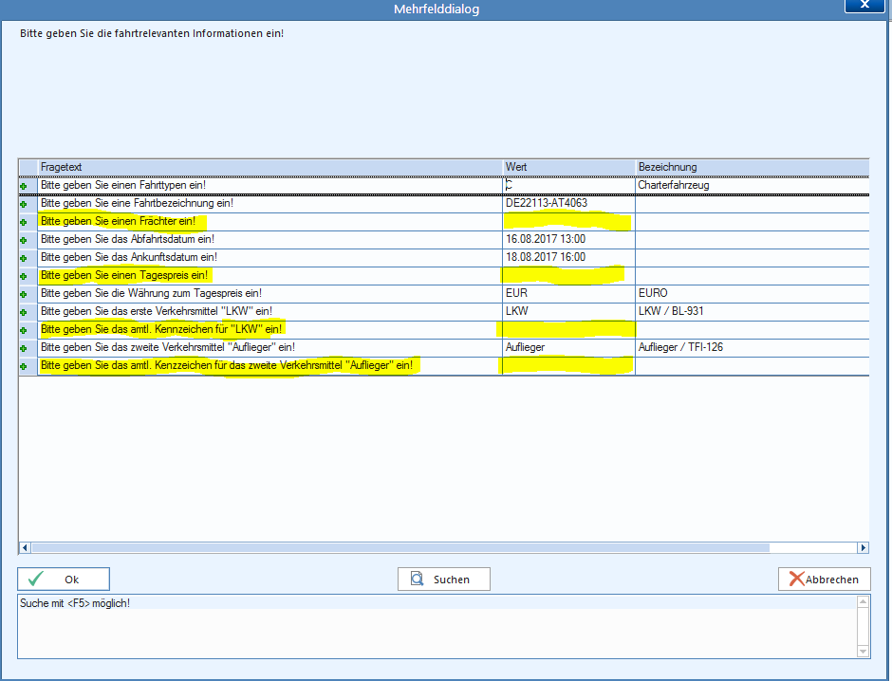892x681 pixels.
Task: Select 'Bitte geben Sie einen Frächter ein!' text
Action: (118, 222)
